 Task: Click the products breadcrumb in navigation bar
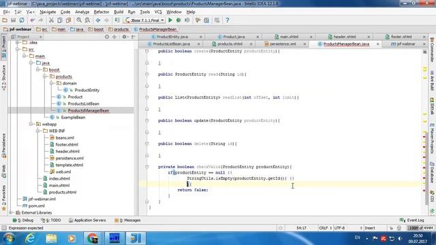coord(121,29)
